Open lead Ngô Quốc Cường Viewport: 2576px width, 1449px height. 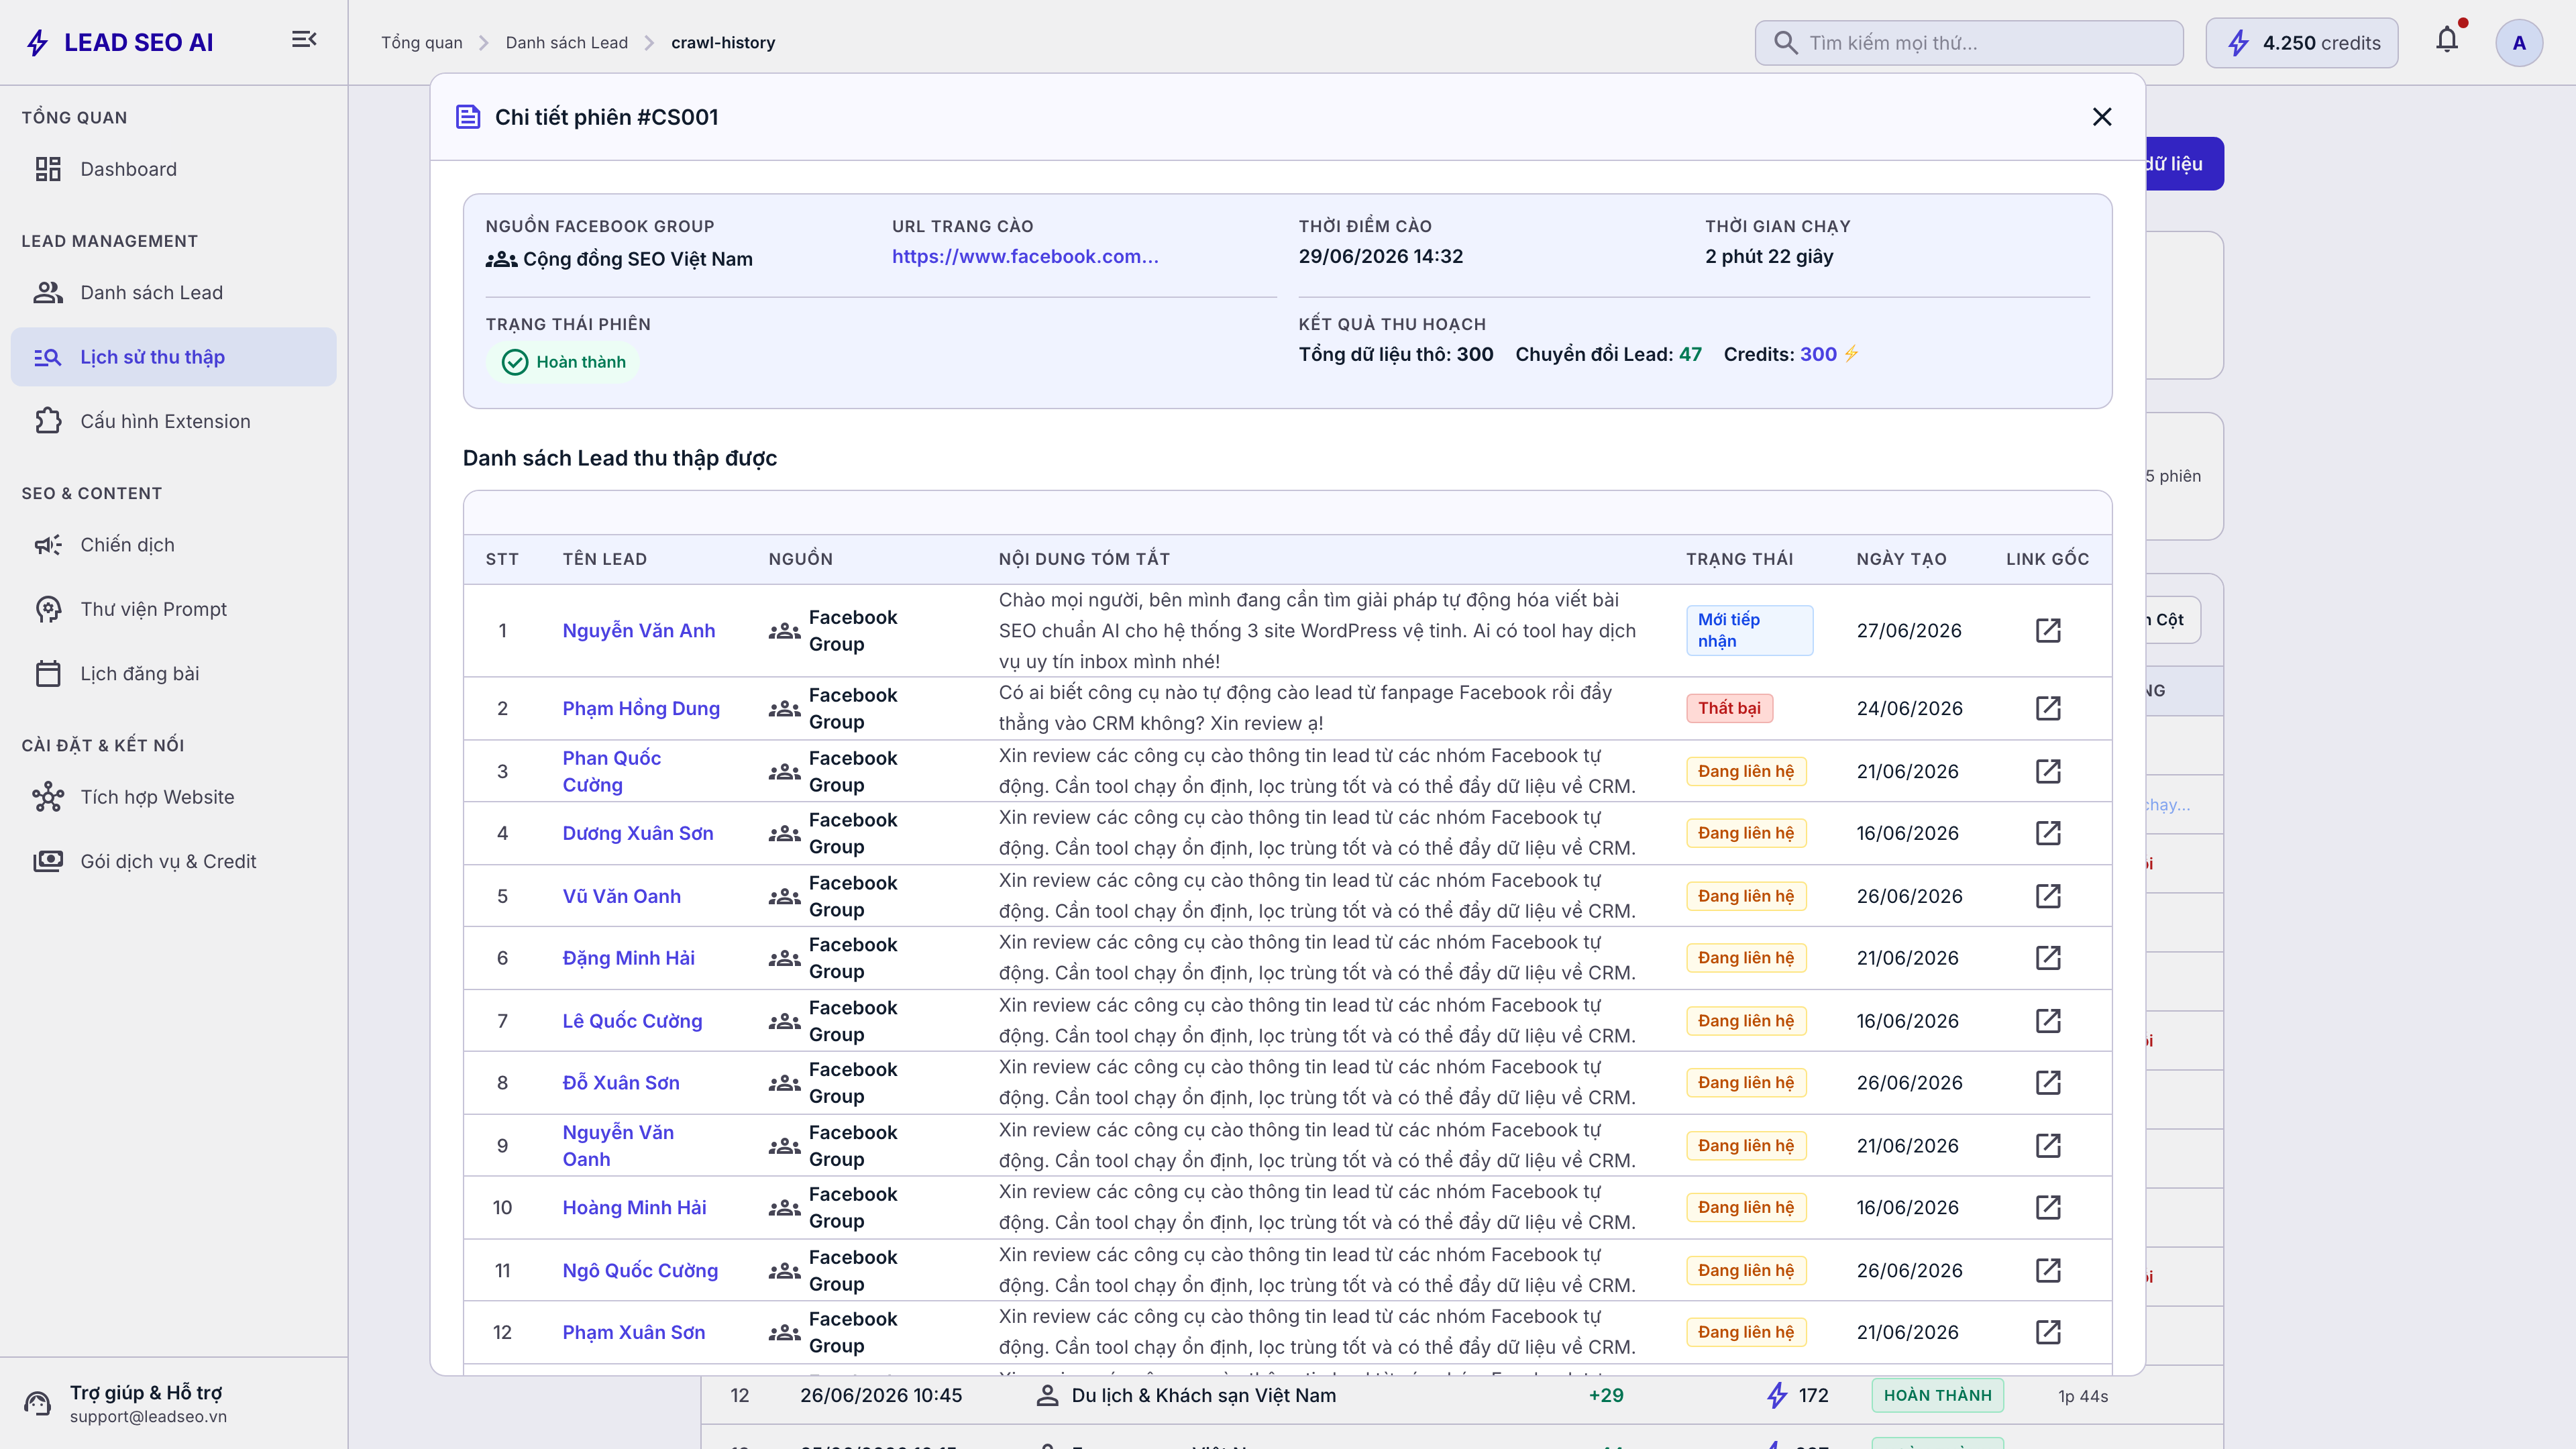pyautogui.click(x=640, y=1271)
